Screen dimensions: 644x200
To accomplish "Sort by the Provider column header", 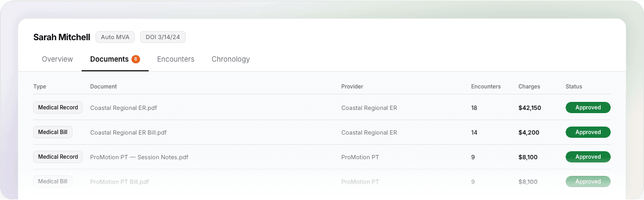I will tap(352, 86).
